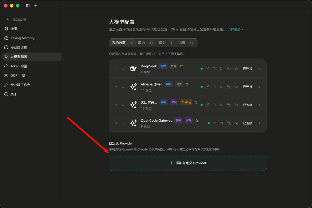The image size is (312, 208).
Task: Open Alibaba Qwen external link icon
Action: coord(207,87)
